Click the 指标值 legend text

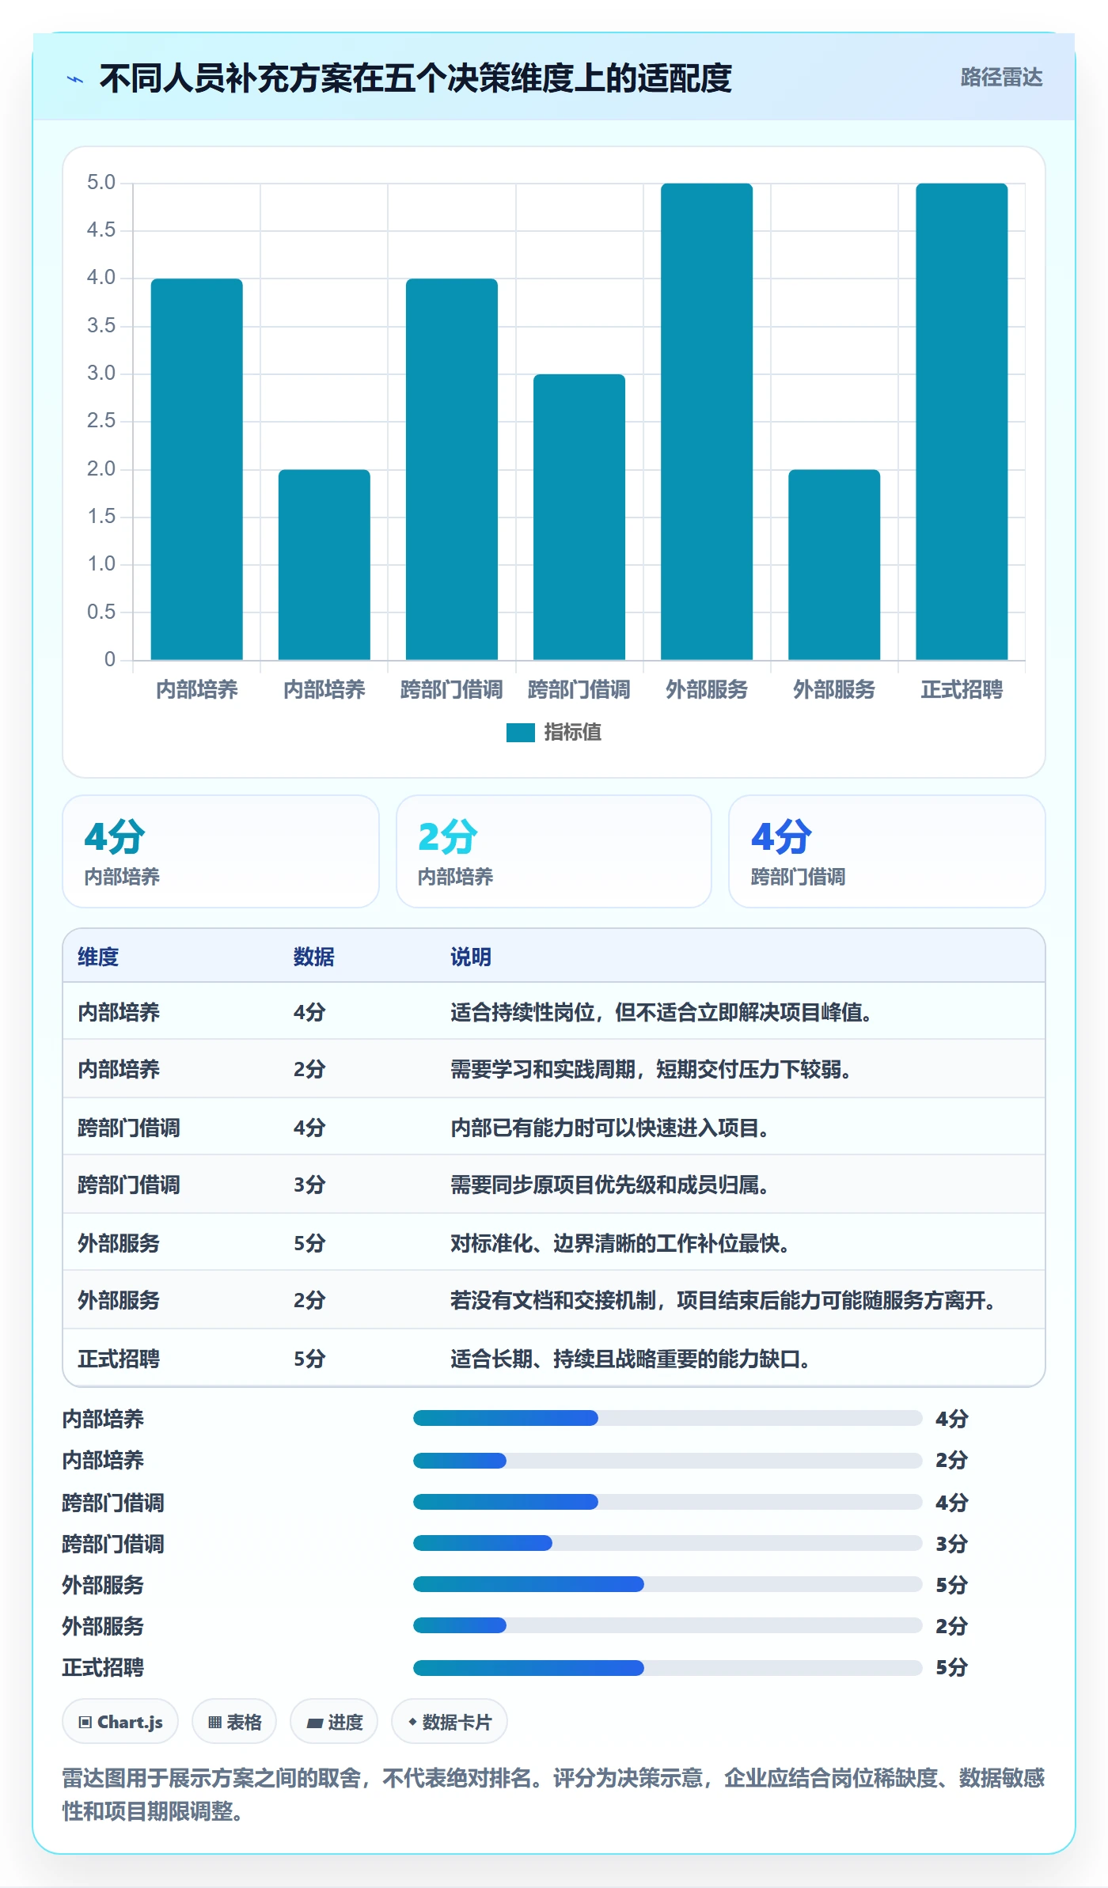pyautogui.click(x=572, y=733)
